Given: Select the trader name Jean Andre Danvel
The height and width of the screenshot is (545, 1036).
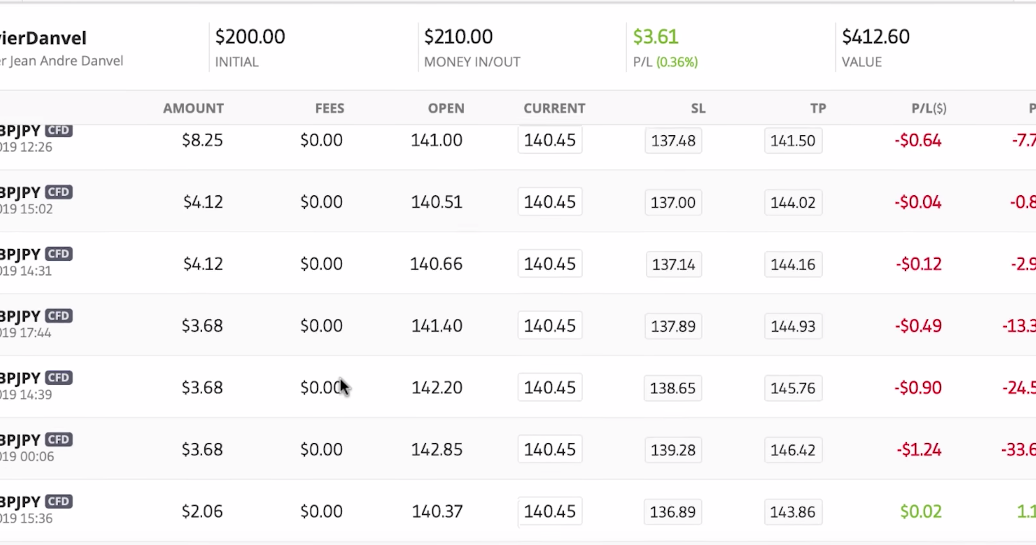Looking at the screenshot, I should coord(62,61).
